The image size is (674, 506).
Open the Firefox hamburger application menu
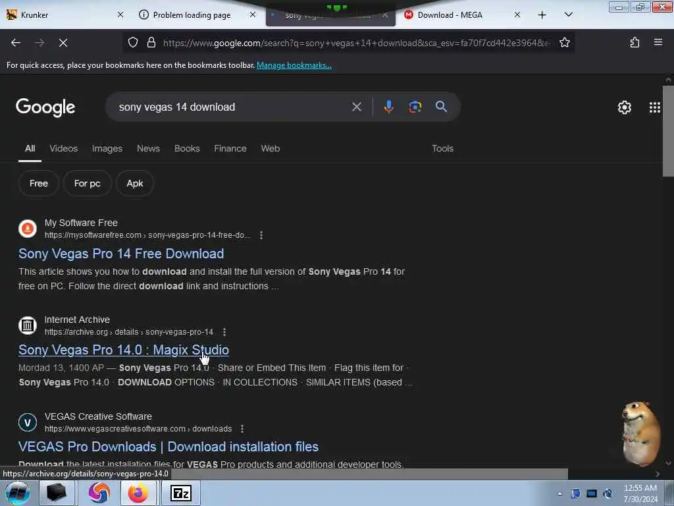[x=658, y=42]
